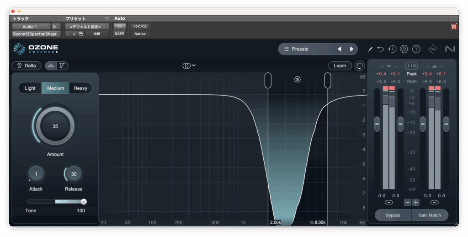Go to the next preset arrow
The height and width of the screenshot is (237, 468).
[x=351, y=49]
